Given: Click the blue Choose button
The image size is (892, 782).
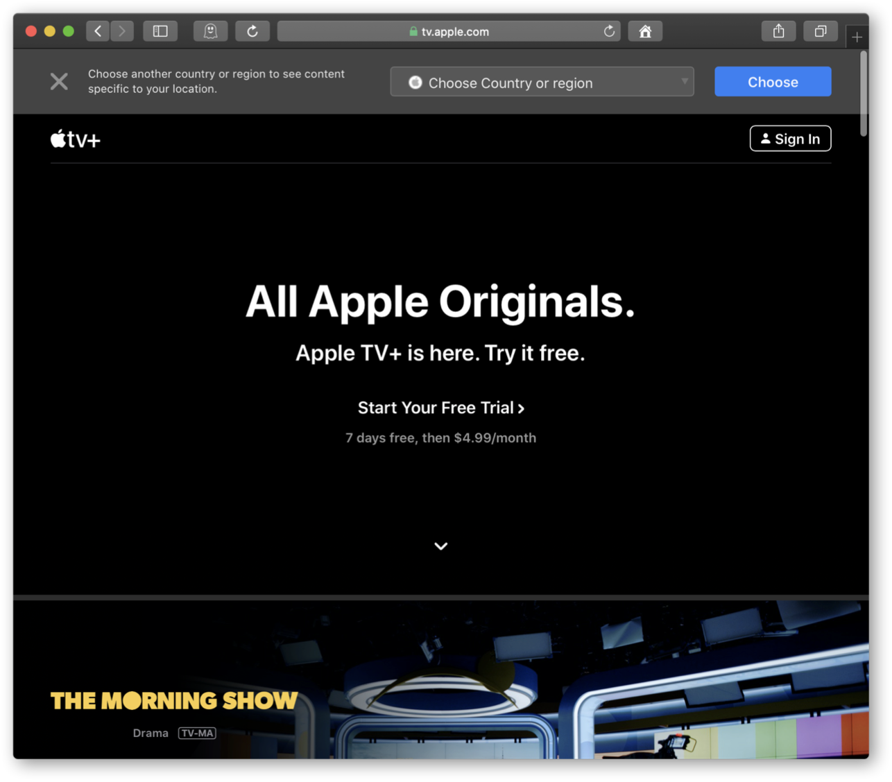Looking at the screenshot, I should (773, 82).
